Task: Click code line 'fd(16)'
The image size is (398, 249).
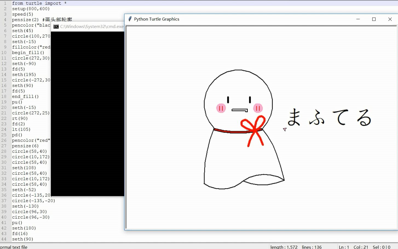Action: [x=20, y=234]
